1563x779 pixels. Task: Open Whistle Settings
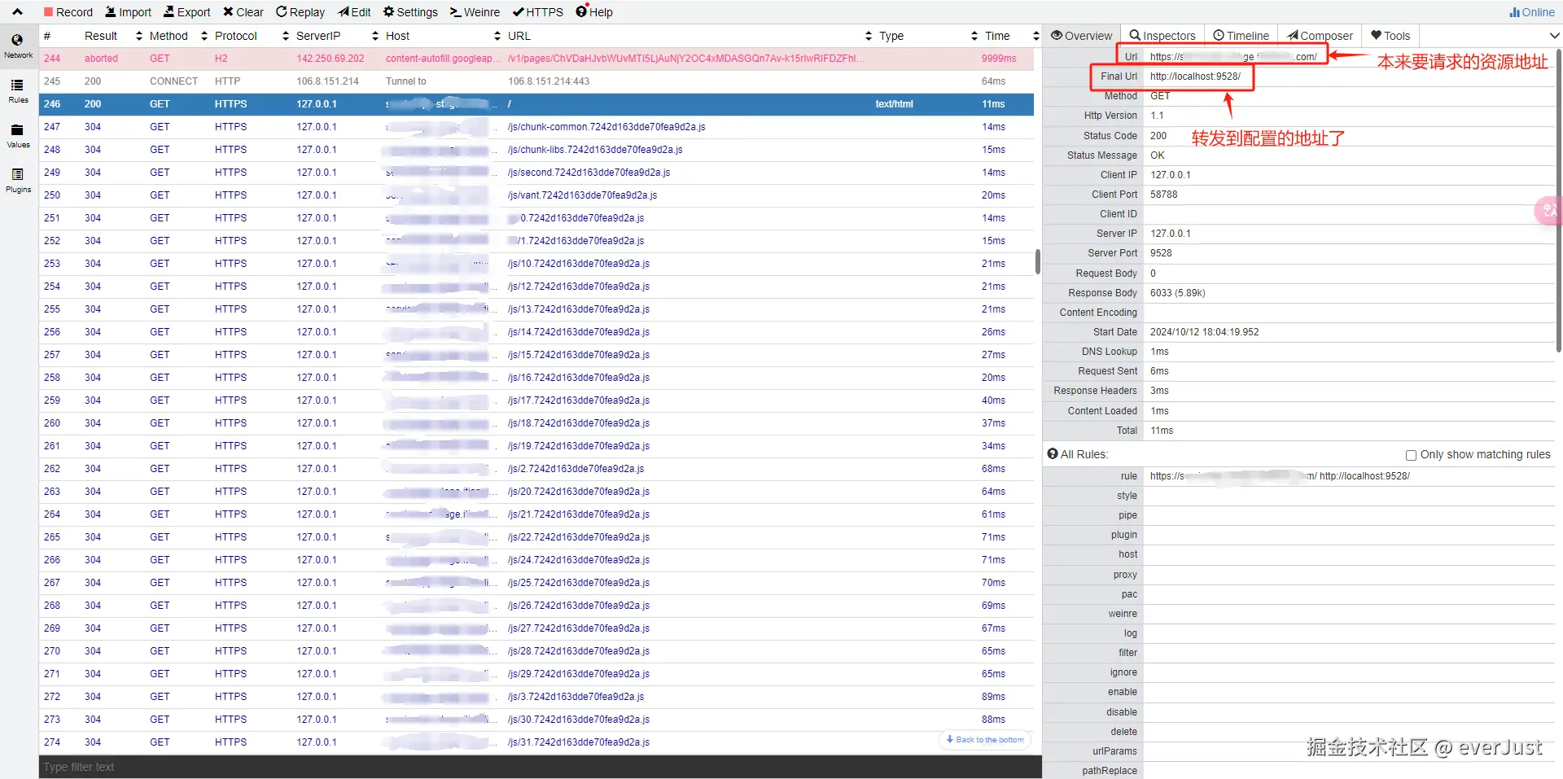point(410,12)
